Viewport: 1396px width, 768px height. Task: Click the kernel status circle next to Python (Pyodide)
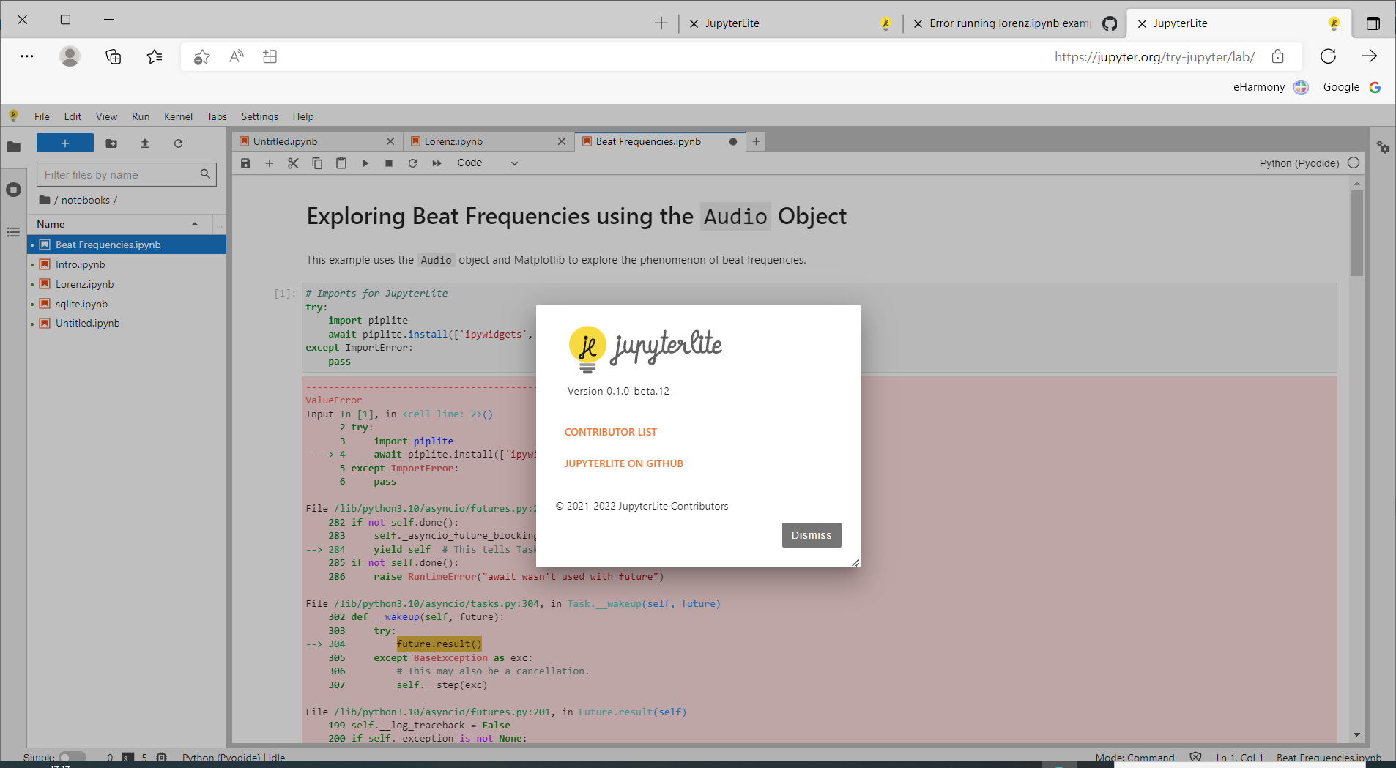click(x=1354, y=163)
